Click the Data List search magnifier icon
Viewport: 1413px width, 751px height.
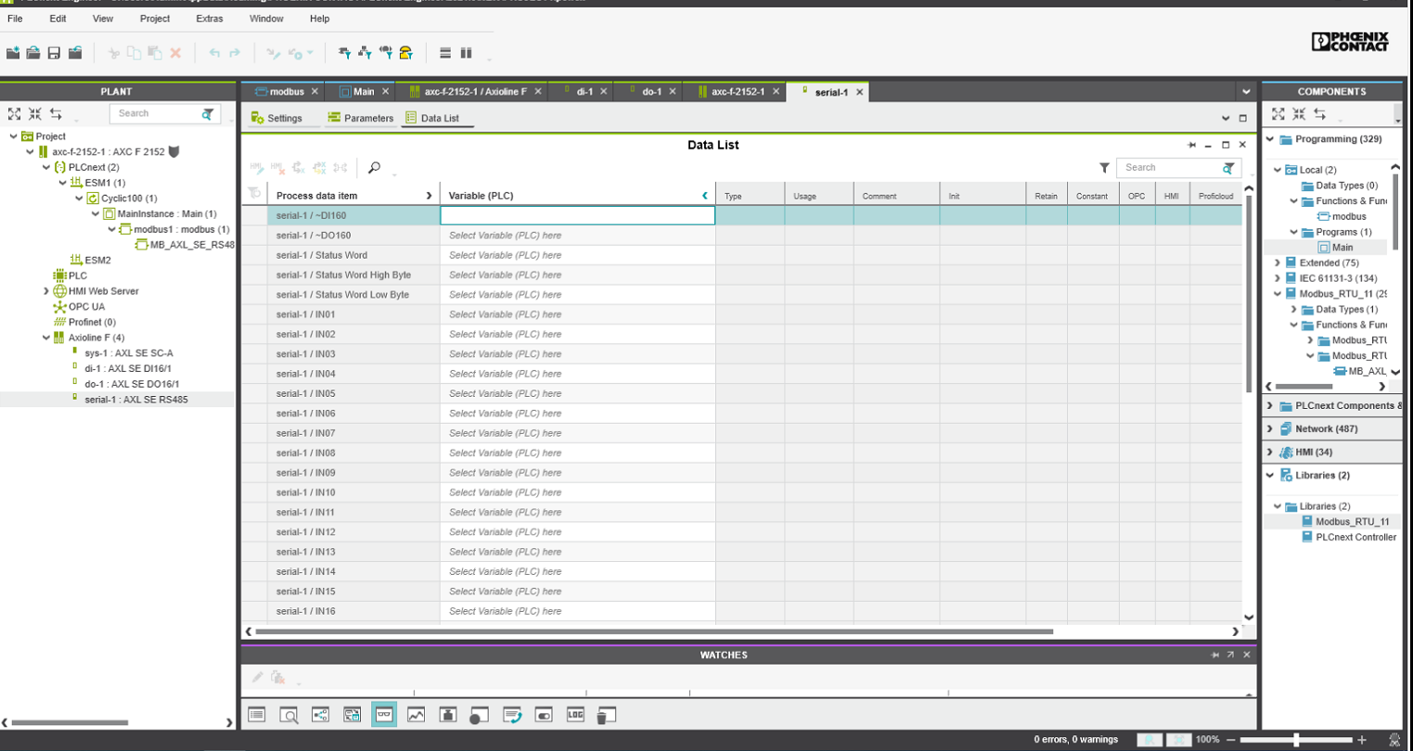(374, 168)
